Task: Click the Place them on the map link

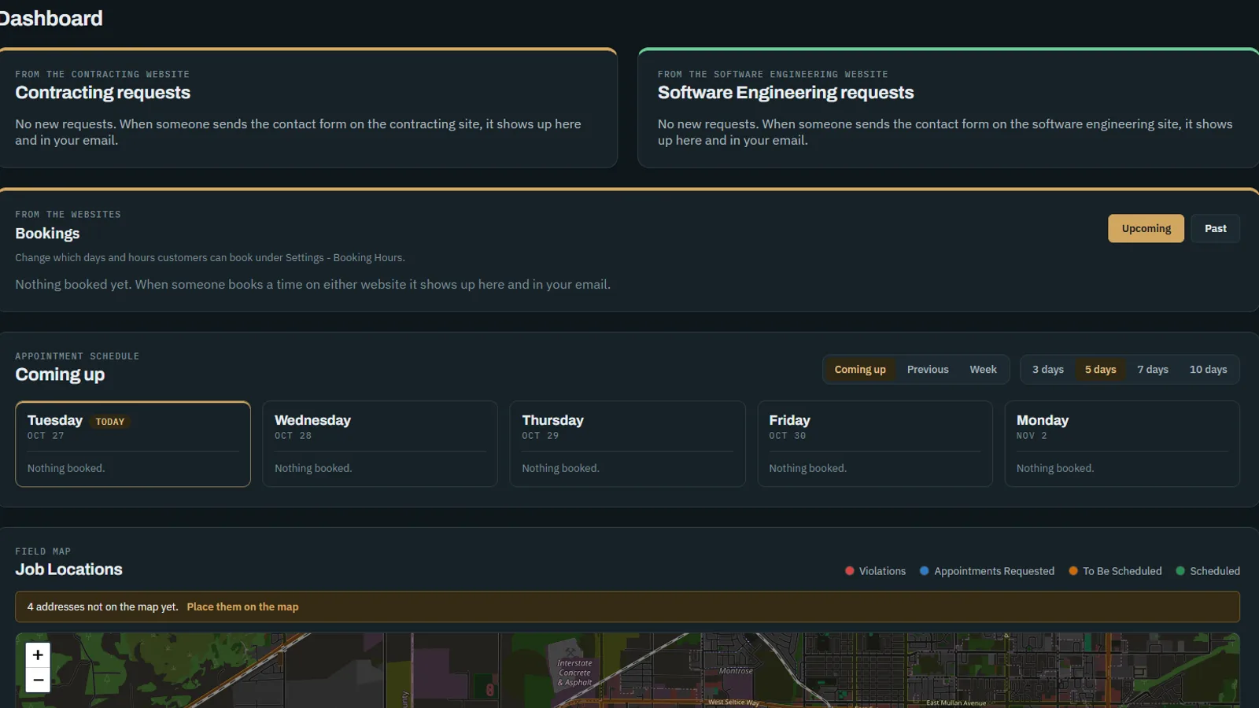Action: tap(242, 607)
